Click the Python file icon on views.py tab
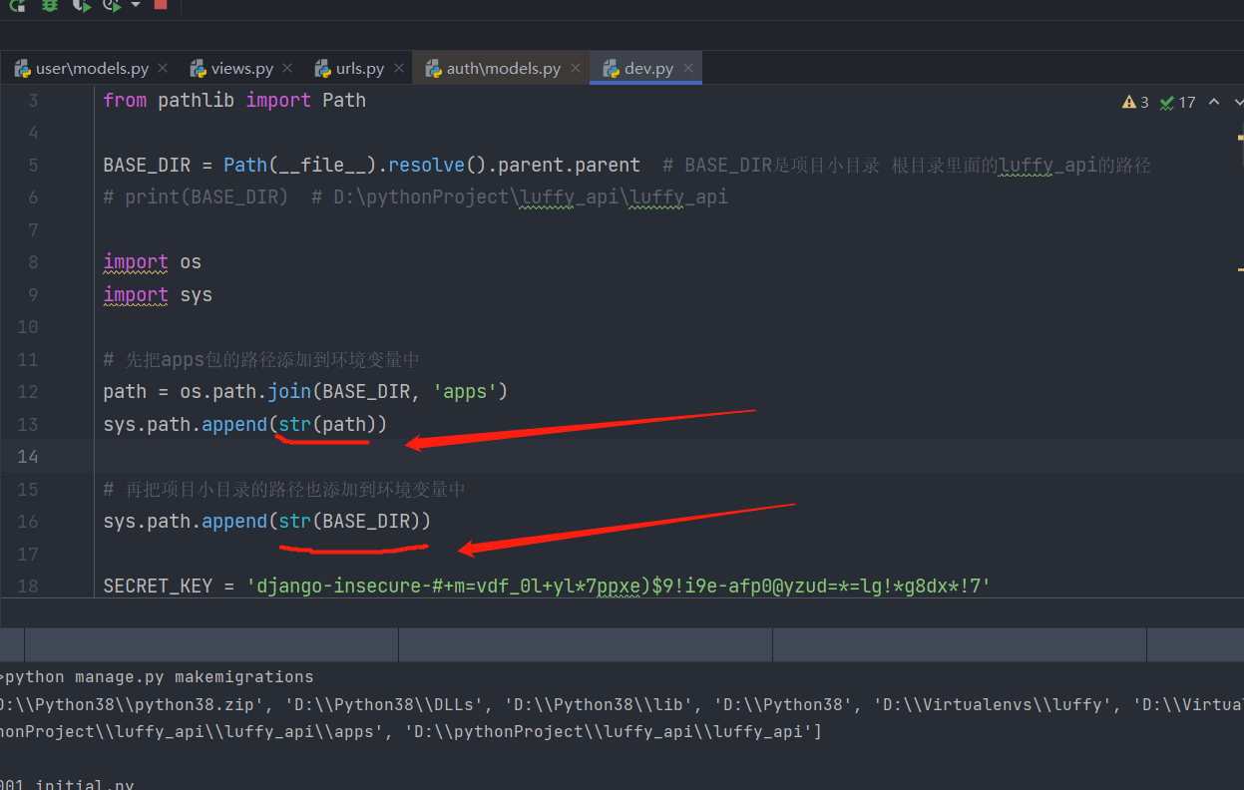The width and height of the screenshot is (1244, 790). [x=198, y=69]
